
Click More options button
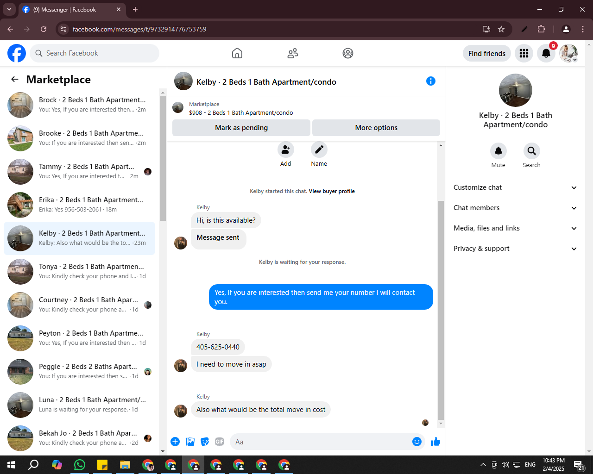pyautogui.click(x=376, y=128)
